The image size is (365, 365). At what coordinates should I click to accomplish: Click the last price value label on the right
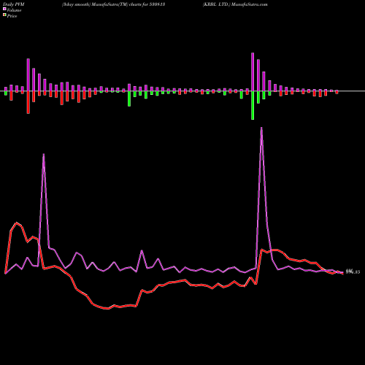pos(353,272)
